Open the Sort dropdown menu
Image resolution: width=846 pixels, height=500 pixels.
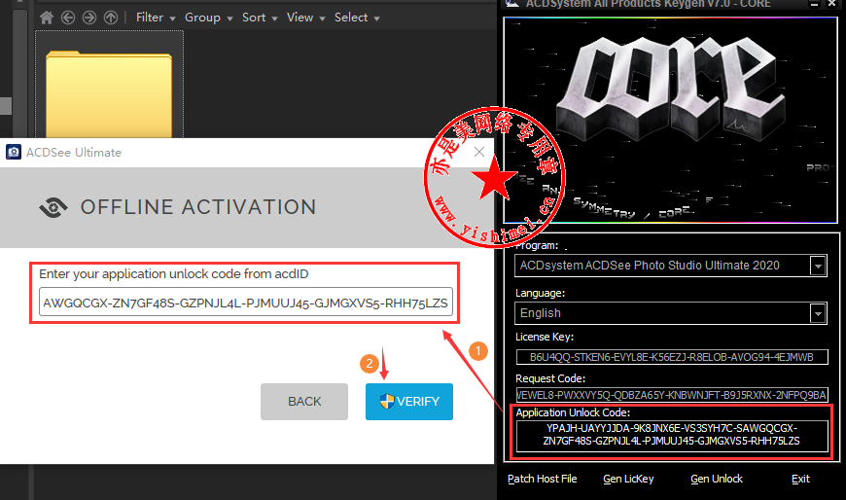(260, 18)
